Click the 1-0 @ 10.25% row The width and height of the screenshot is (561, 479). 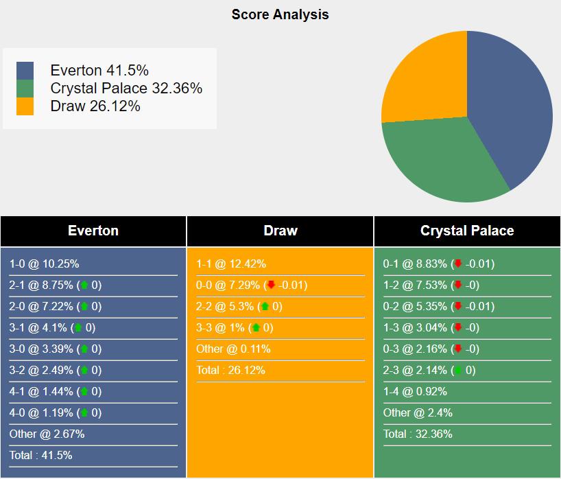tap(45, 264)
